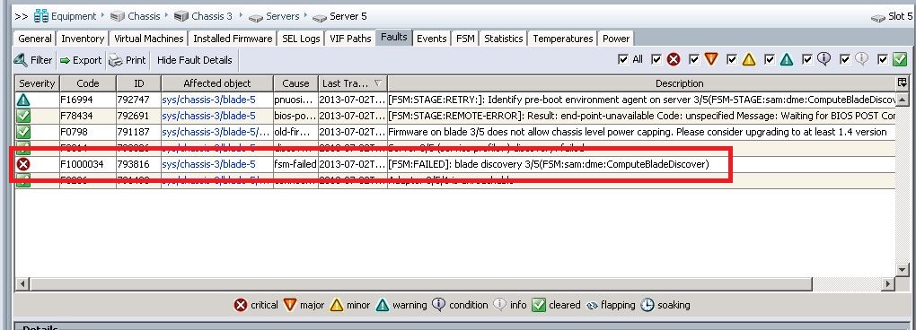Uncheck the critical severity filter checkbox
This screenshot has height=330, width=916.
(x=656, y=59)
